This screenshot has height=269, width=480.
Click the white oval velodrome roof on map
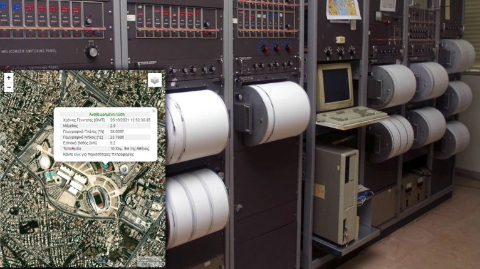coord(45,163)
